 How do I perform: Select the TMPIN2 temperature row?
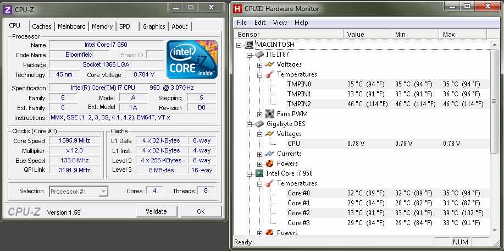tap(388, 104)
